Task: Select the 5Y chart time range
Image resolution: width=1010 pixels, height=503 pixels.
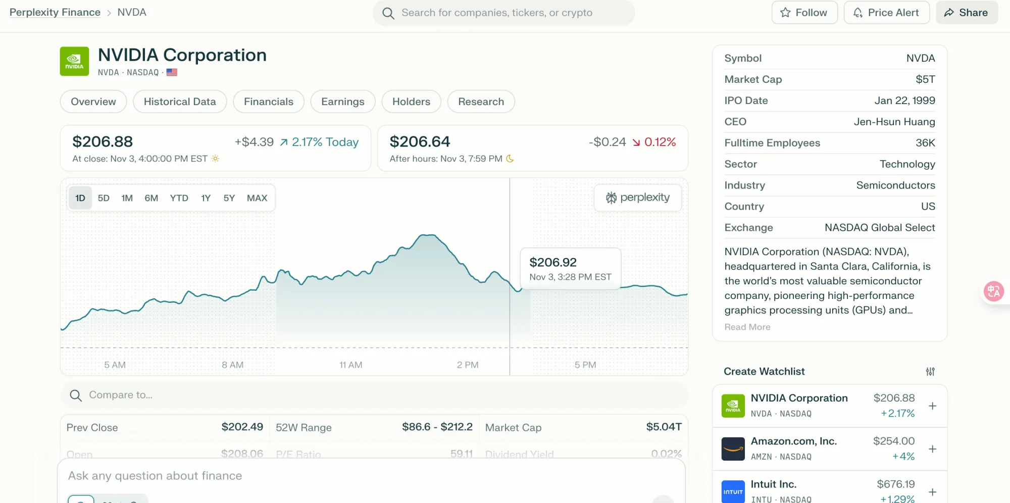Action: pyautogui.click(x=229, y=198)
